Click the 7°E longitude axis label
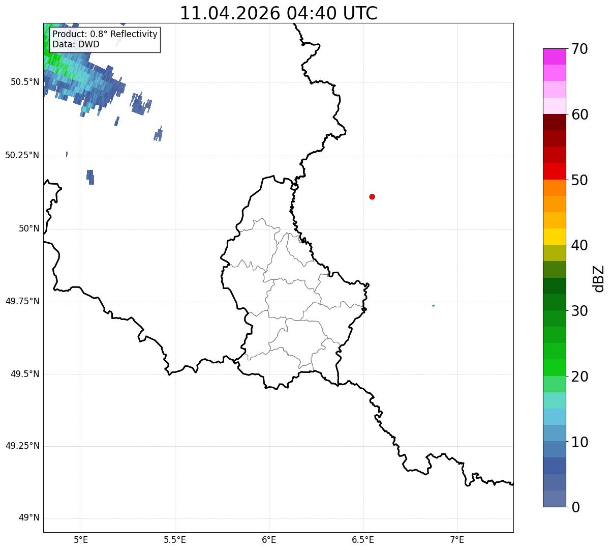 point(457,539)
